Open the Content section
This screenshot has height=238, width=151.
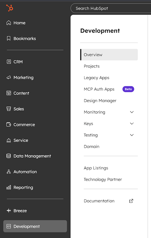point(21,93)
